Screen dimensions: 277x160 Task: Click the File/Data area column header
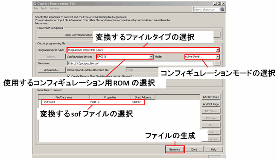(x=64, y=97)
